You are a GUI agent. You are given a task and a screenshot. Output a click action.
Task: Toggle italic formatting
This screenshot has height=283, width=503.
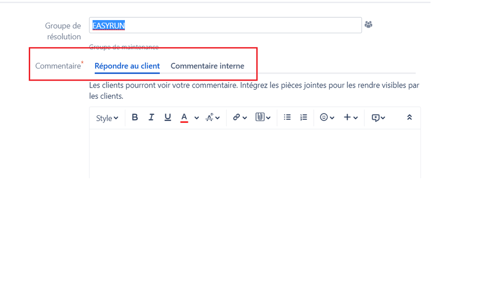(x=151, y=117)
